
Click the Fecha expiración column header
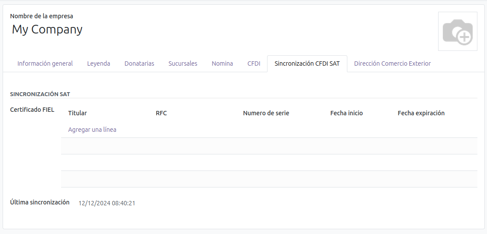tap(421, 113)
